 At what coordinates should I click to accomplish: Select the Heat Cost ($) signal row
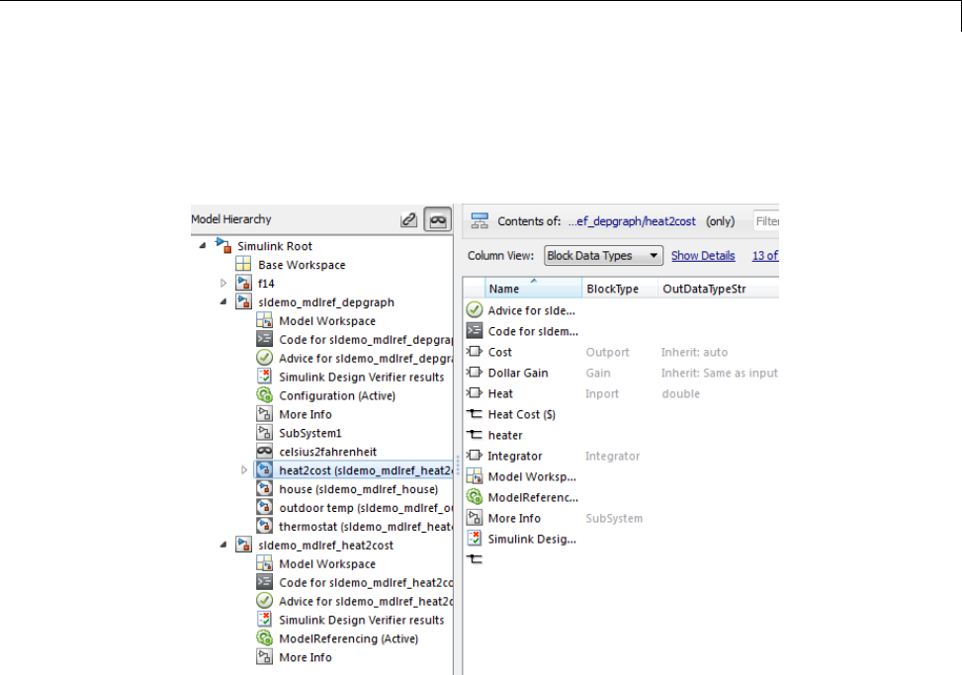click(521, 414)
